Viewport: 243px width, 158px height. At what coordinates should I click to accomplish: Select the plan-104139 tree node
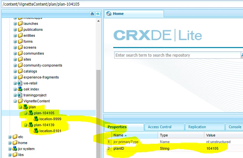tap(44, 125)
